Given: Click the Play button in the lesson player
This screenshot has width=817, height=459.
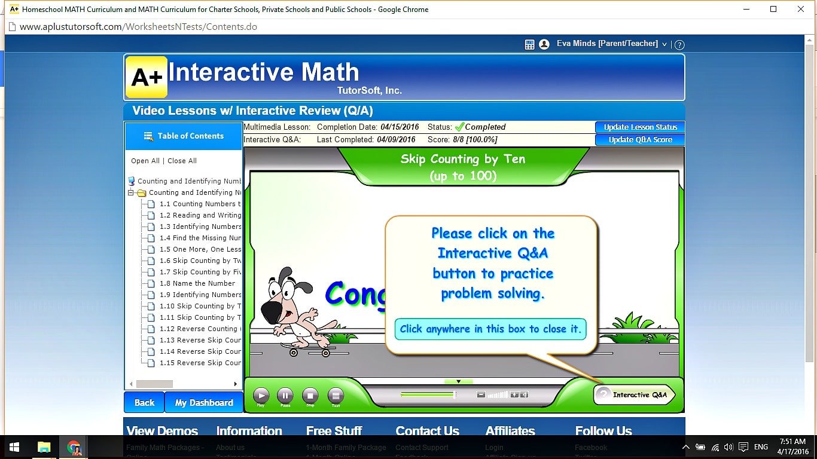Looking at the screenshot, I should pos(261,395).
